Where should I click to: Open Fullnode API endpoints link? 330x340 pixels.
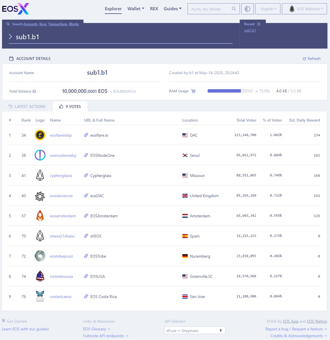click(x=106, y=336)
